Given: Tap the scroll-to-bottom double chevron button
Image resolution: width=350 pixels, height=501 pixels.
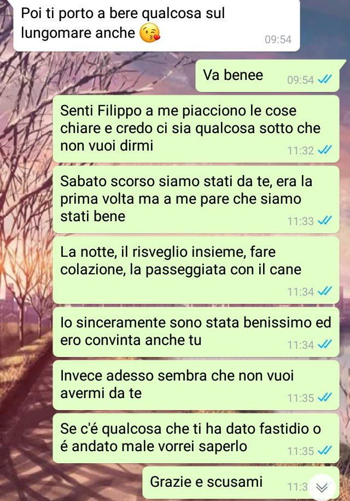Looking at the screenshot, I should point(322,487).
